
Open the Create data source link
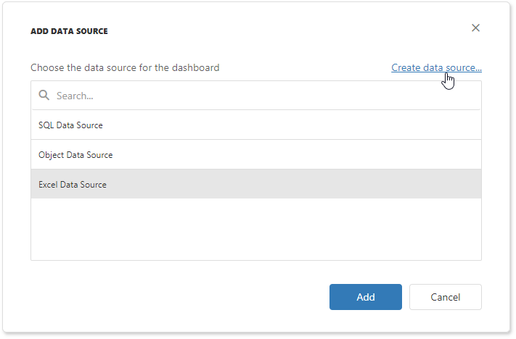tap(436, 67)
